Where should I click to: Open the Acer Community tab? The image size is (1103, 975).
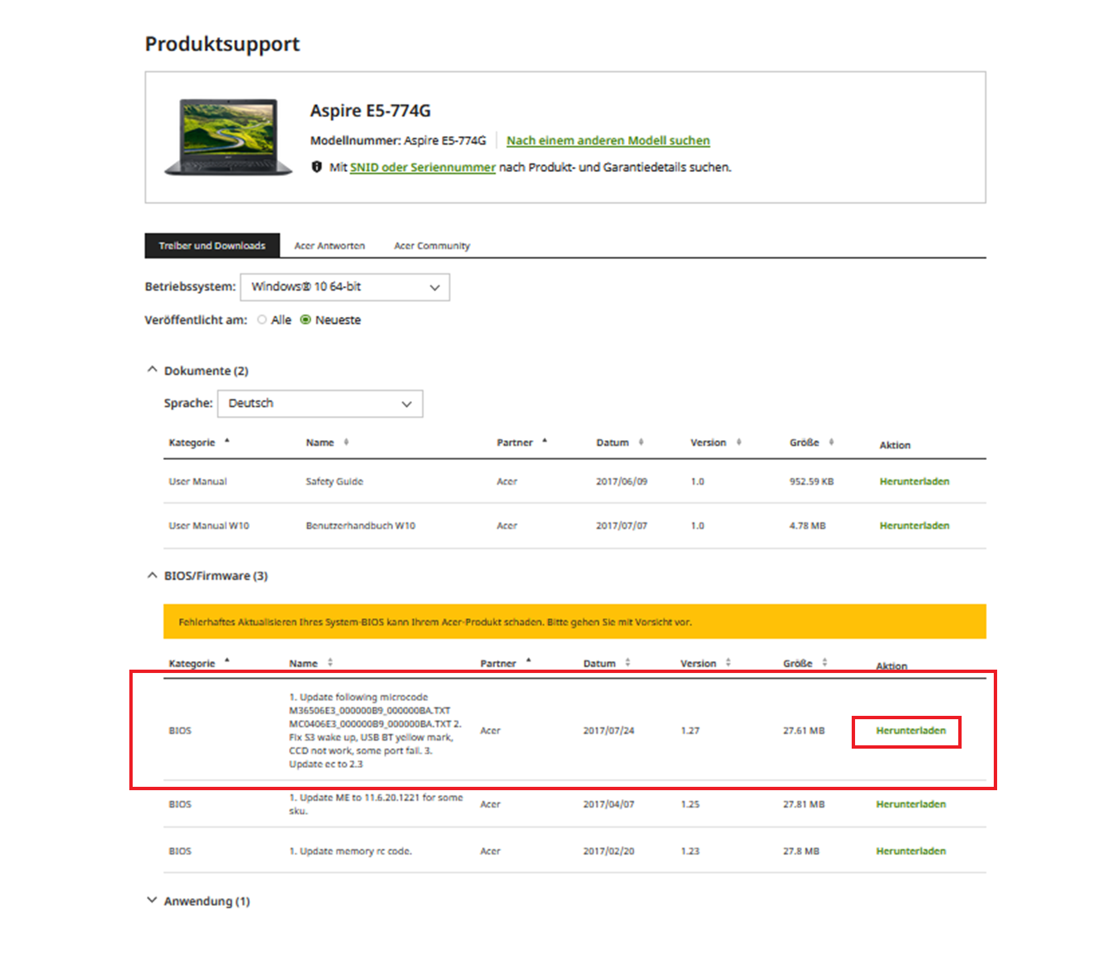tap(432, 246)
